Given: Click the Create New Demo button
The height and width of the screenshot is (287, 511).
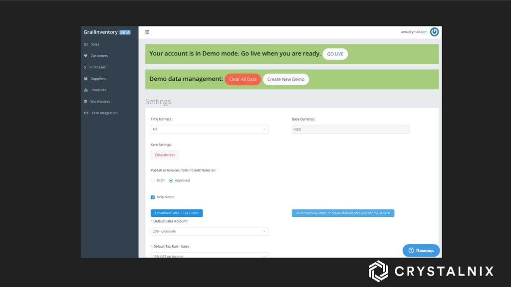Looking at the screenshot, I should point(286,79).
